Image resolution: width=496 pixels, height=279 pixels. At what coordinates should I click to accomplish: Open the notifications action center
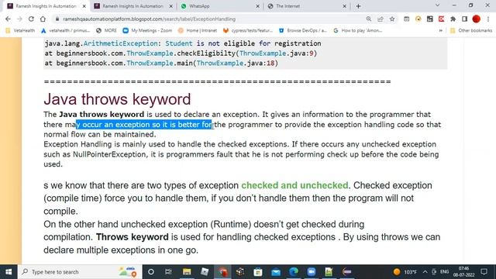click(x=484, y=272)
